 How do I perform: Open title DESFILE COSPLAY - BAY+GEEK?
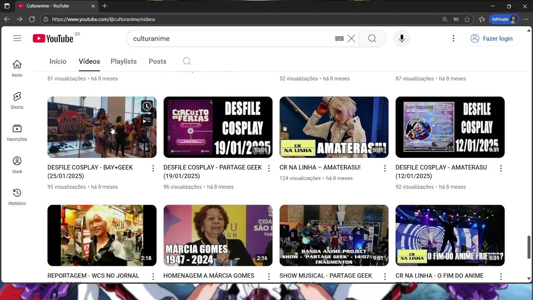pyautogui.click(x=90, y=172)
